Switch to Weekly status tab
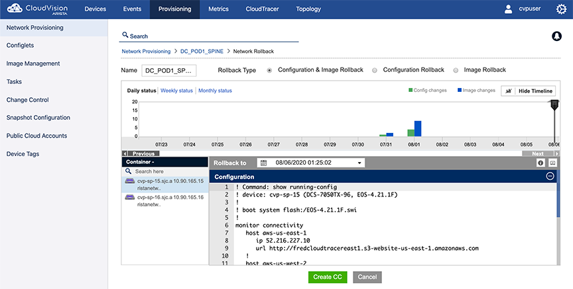 (x=176, y=91)
